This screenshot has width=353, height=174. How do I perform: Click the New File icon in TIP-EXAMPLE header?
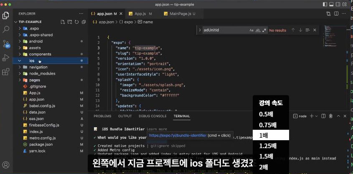tap(63, 22)
